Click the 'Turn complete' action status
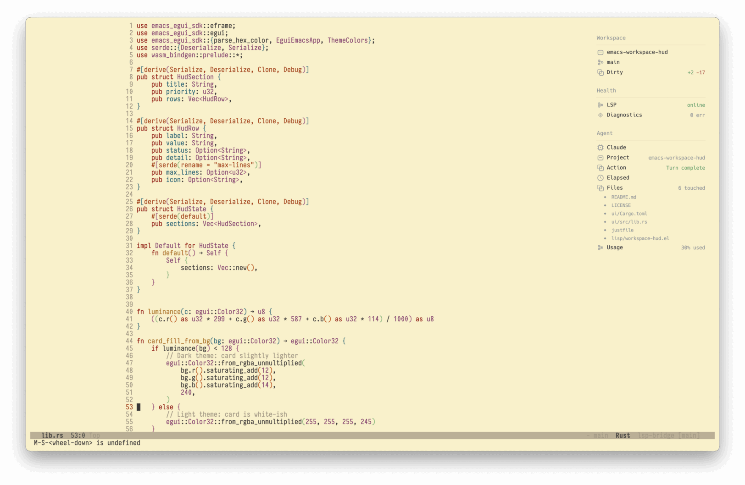The image size is (745, 485). click(685, 168)
